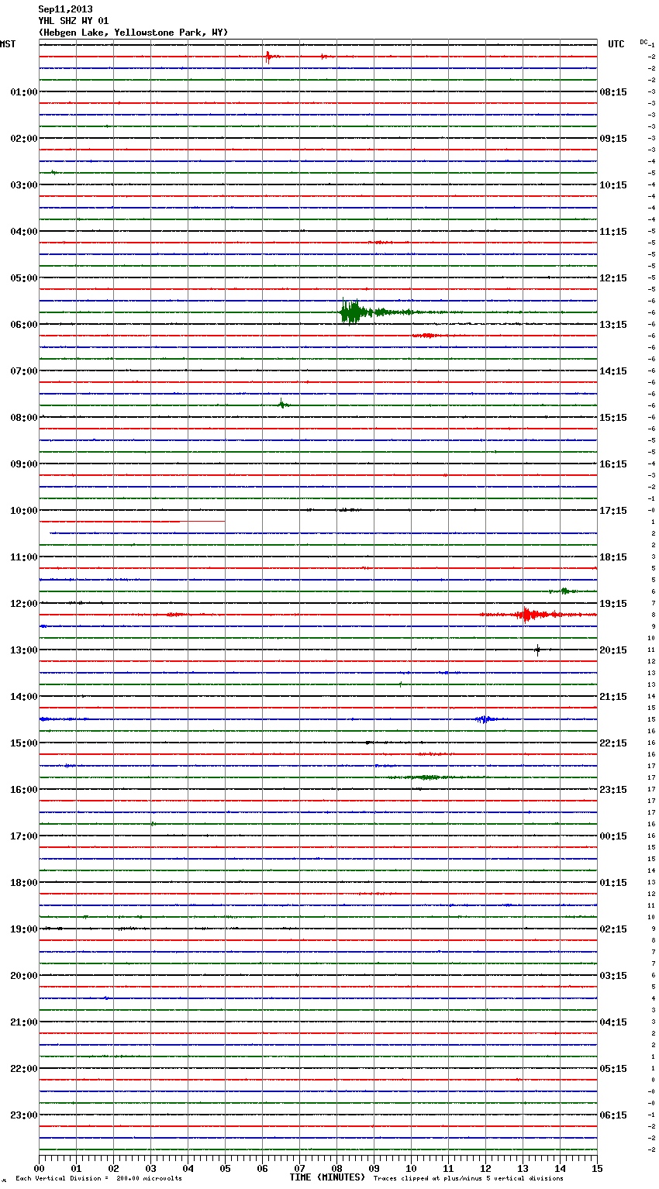Click the 00:15 UTC time label
This screenshot has height=1189, width=659.
pos(613,836)
